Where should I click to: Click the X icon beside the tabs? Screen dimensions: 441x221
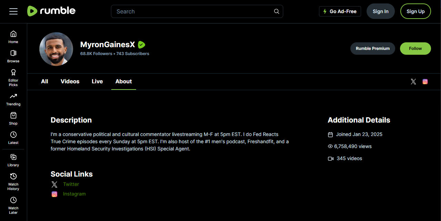pos(413,82)
